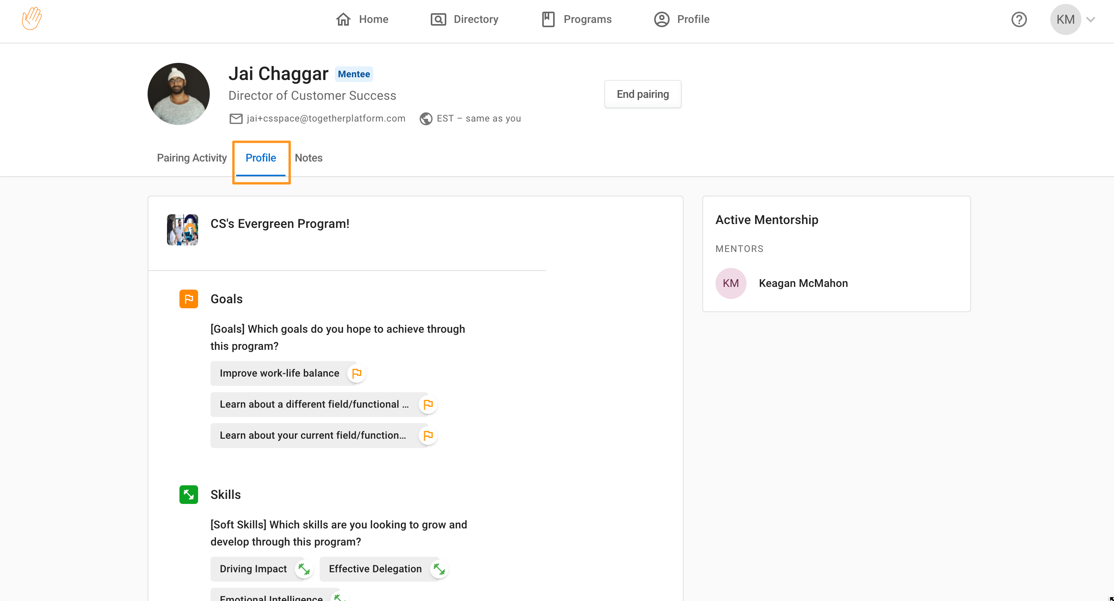Click mentor Keagan McMahon's name
Image resolution: width=1114 pixels, height=601 pixels.
pyautogui.click(x=803, y=283)
